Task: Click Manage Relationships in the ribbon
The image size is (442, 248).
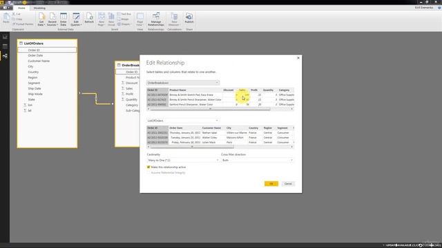Action: [x=156, y=19]
